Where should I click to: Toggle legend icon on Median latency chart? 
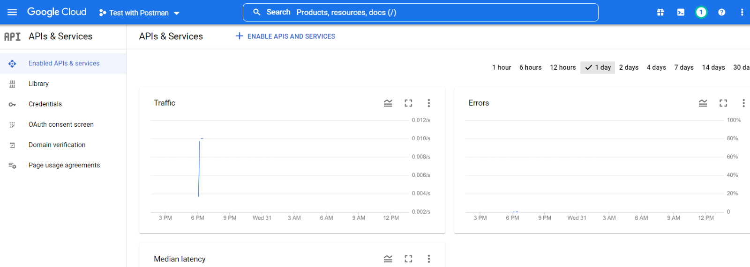click(x=388, y=259)
